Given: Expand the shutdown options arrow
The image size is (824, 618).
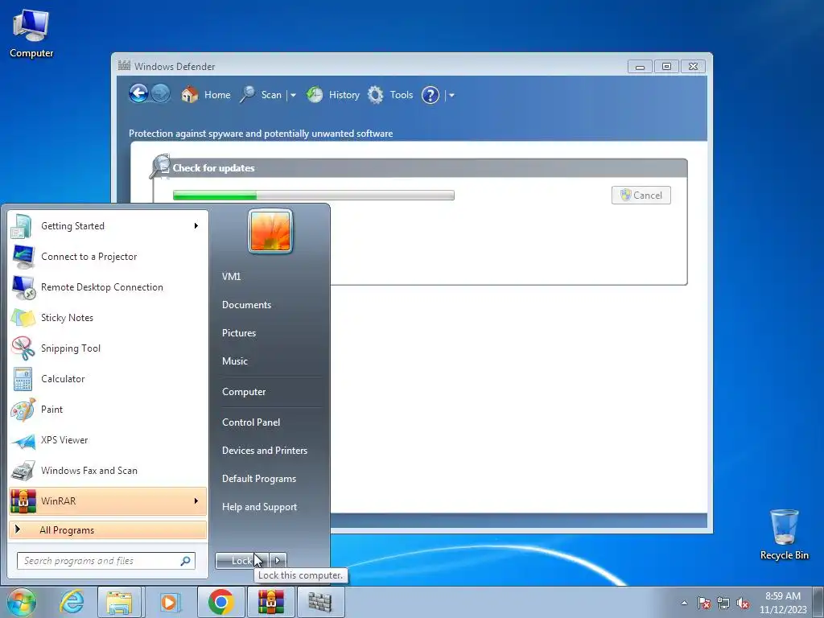Looking at the screenshot, I should point(278,561).
